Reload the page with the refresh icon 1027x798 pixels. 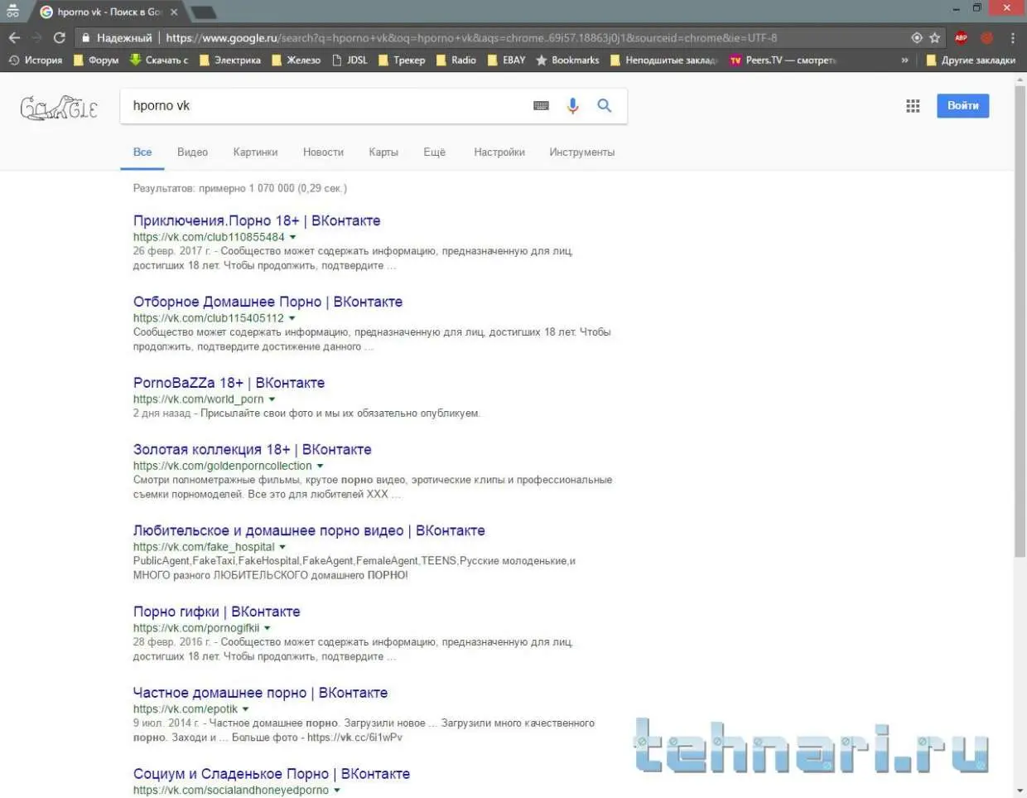(x=60, y=37)
